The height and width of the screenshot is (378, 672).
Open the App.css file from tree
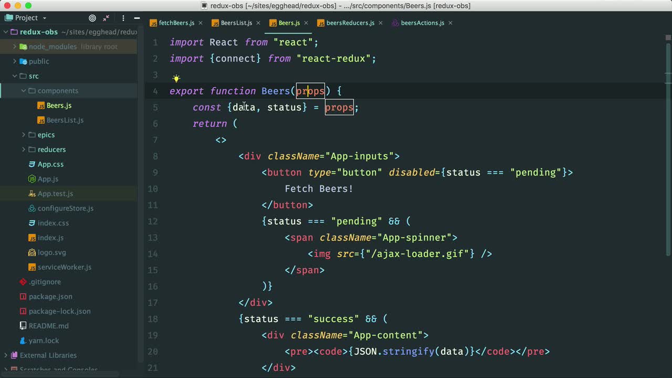pyautogui.click(x=50, y=164)
